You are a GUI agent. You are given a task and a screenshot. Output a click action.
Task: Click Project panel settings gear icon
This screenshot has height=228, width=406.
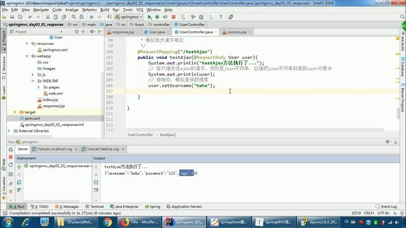pyautogui.click(x=92, y=32)
